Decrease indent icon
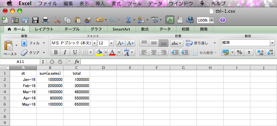The image size is (277, 126). (x=175, y=52)
